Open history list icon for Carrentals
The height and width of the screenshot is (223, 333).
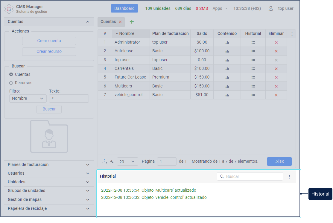coord(253,69)
